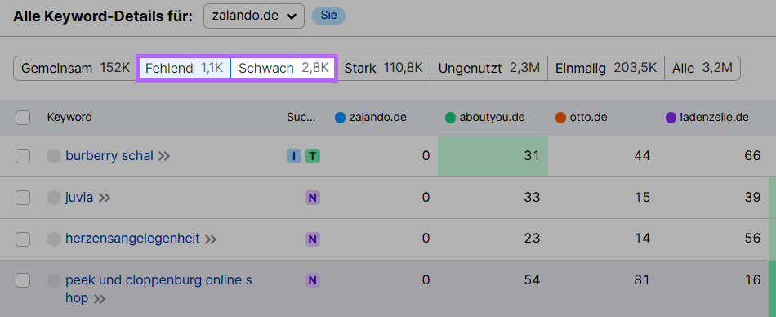Tick checkbox for peek und cloppenburg row
Screen dimensions: 776x317
23,280
